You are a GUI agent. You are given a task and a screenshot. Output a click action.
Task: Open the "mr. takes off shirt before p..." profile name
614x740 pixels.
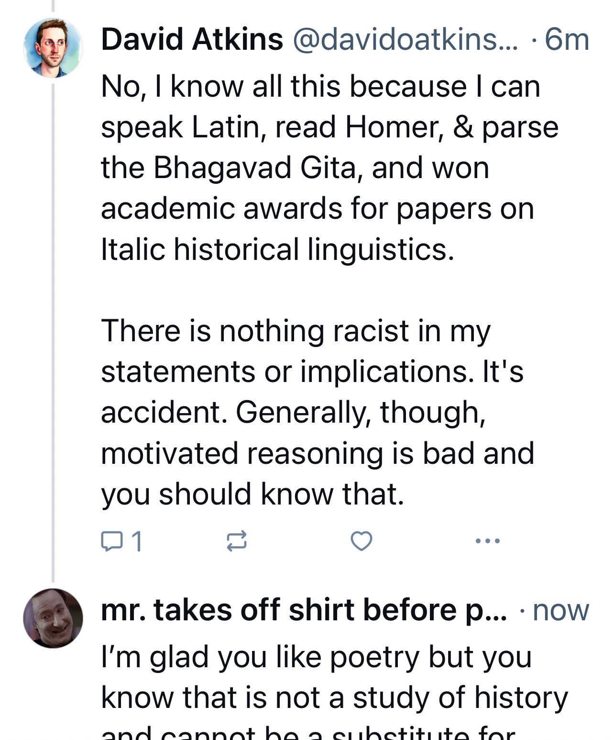(304, 610)
